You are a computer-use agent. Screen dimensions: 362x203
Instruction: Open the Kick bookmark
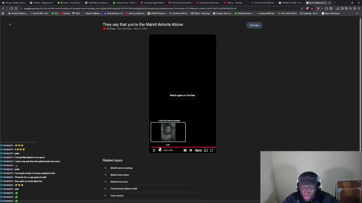coord(55,13)
